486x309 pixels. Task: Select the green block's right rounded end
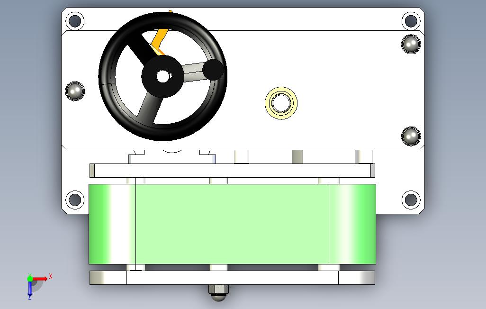coord(352,224)
